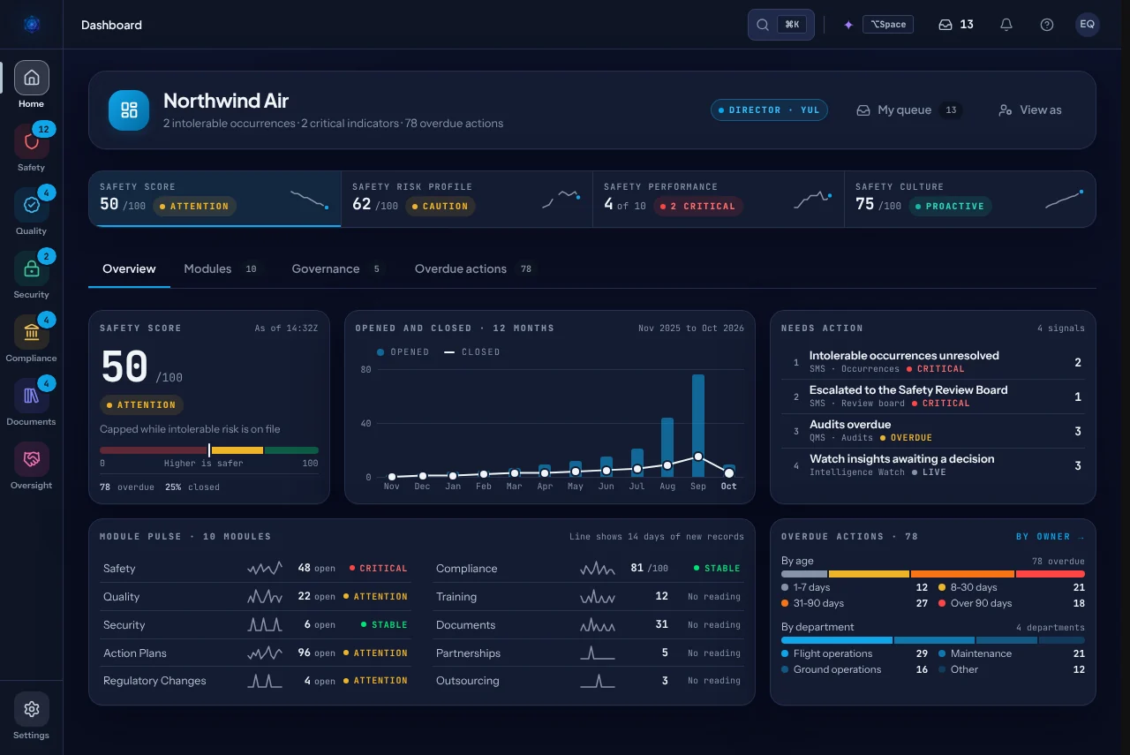Open My queue

908,110
